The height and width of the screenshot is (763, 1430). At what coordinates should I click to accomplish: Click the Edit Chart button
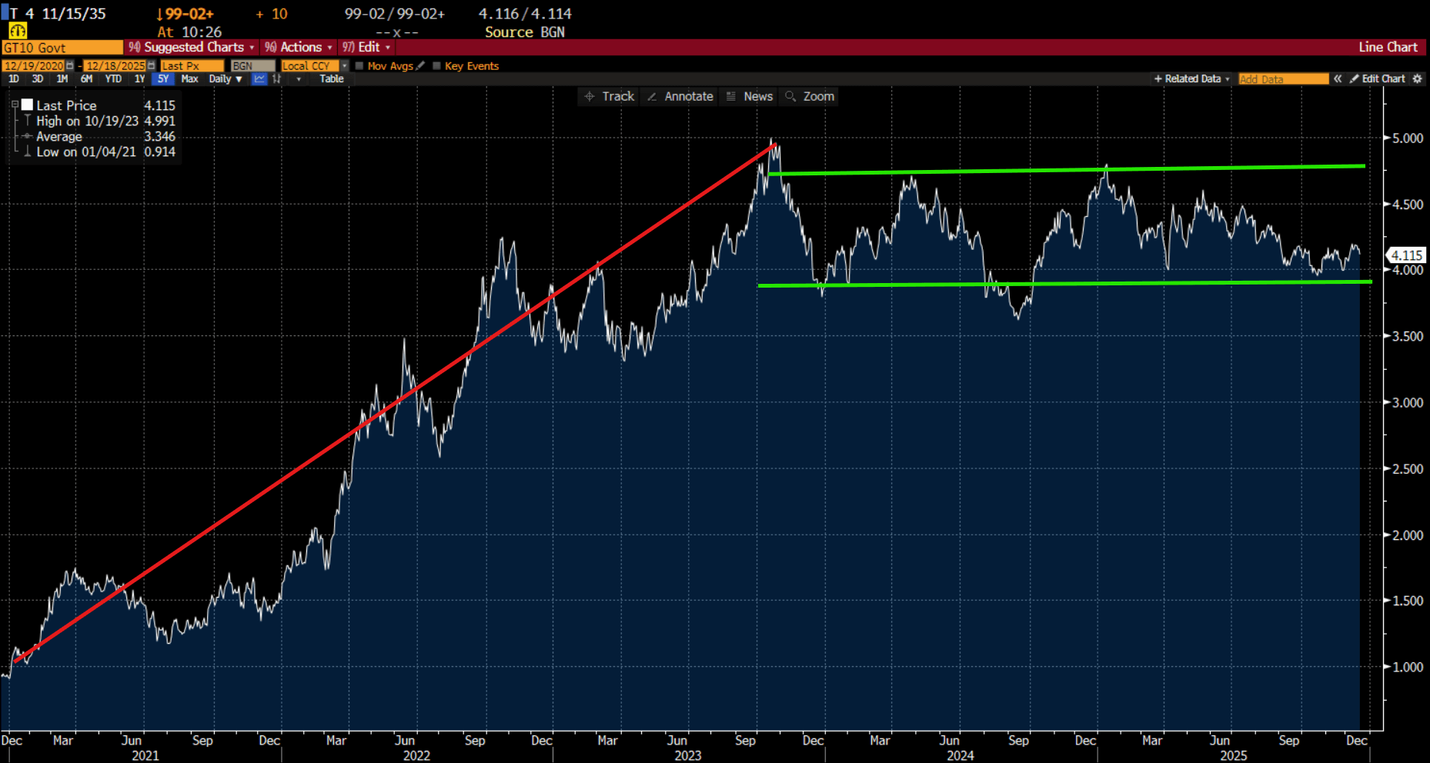[1378, 79]
